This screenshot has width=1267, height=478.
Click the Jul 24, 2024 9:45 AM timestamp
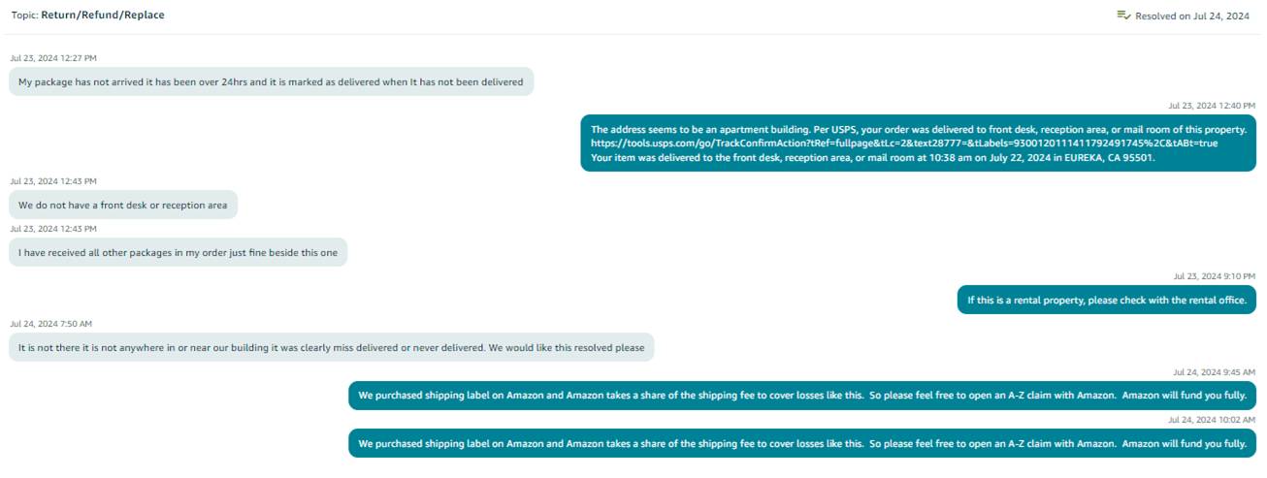pos(1215,371)
